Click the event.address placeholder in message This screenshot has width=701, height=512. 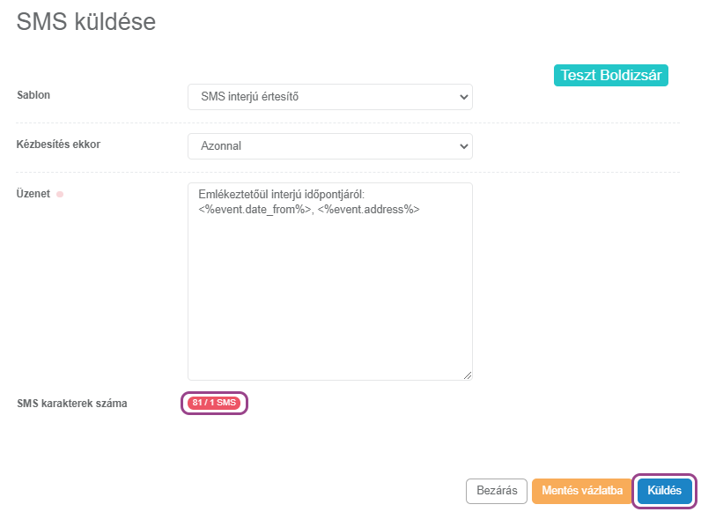(x=369, y=210)
